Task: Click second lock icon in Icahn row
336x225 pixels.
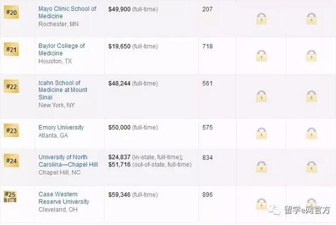Action: [x=311, y=96]
